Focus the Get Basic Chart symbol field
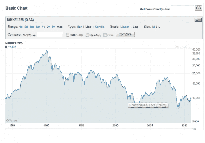This screenshot has width=205, height=143. (x=182, y=9)
